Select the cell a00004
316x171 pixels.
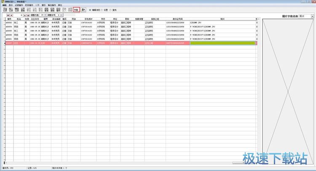pos(9,27)
